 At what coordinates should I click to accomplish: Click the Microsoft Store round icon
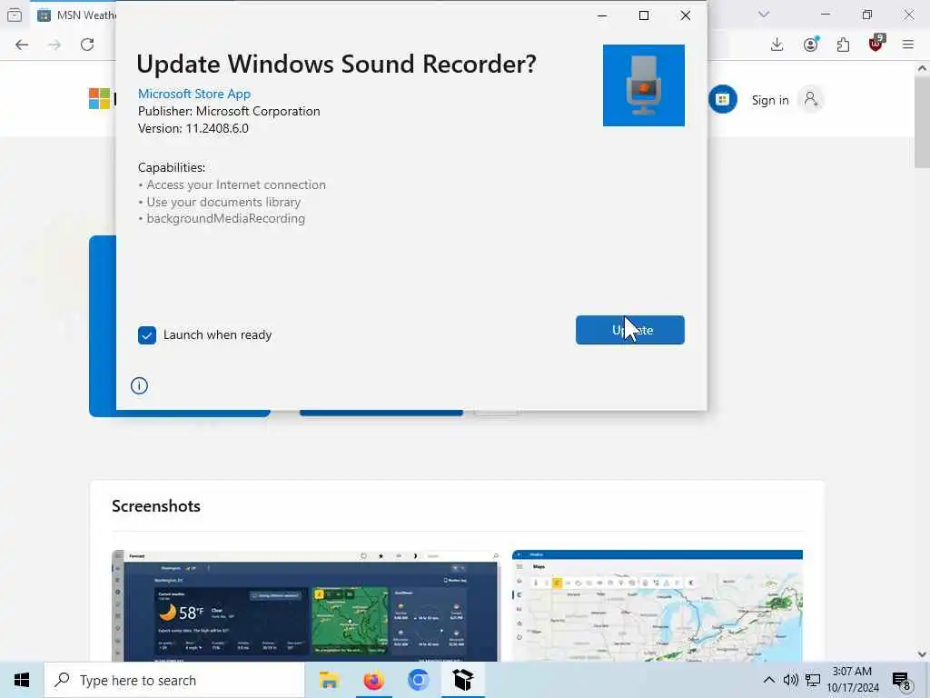[x=722, y=99]
